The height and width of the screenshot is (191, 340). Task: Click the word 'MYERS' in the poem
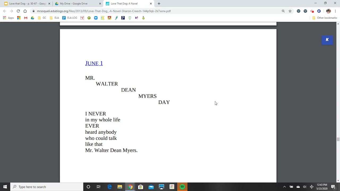click(x=147, y=96)
